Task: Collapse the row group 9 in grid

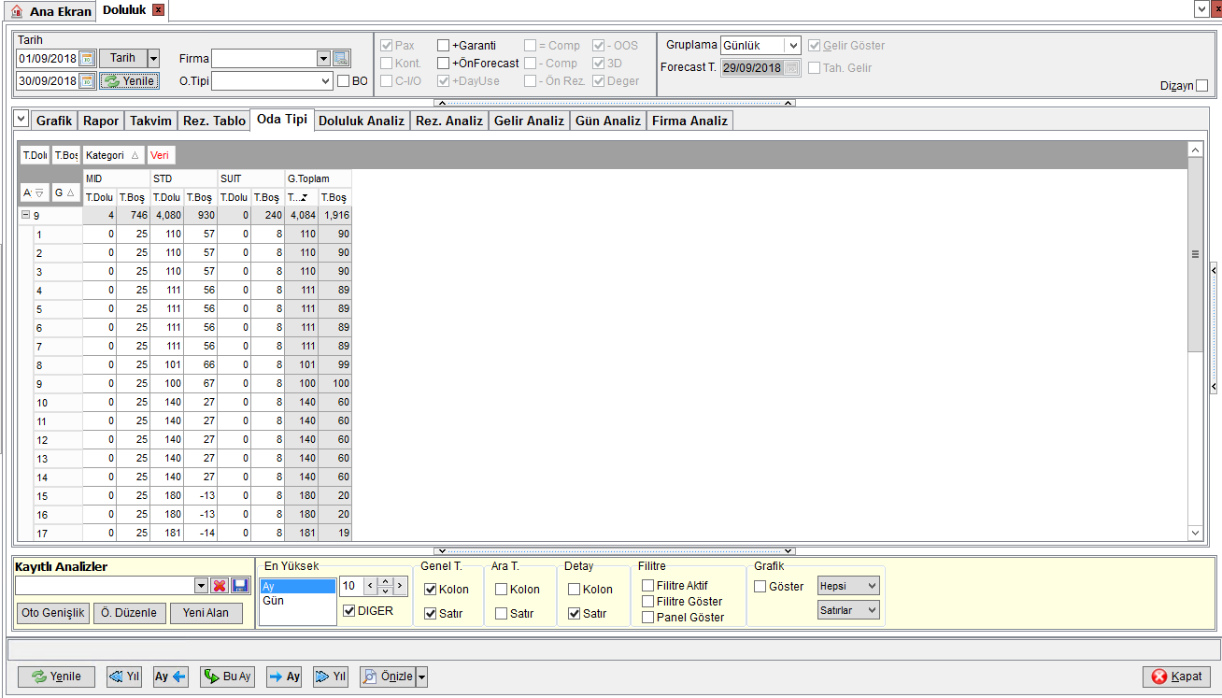Action: [x=24, y=215]
